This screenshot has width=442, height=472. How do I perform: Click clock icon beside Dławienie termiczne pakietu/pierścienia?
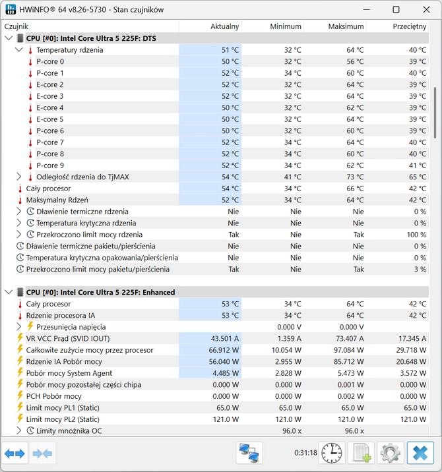pos(20,247)
